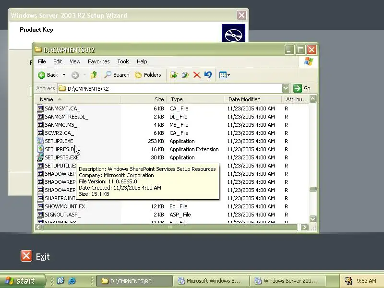Open the View menu
Screen dimensions: 384x288
[x=75, y=61]
